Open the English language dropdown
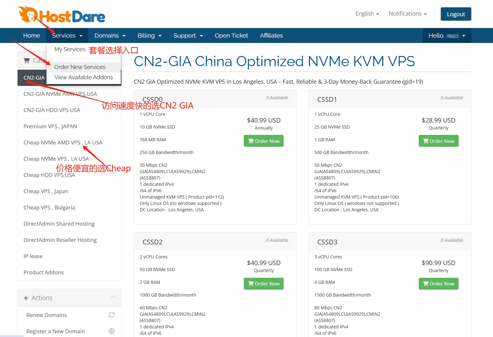 [367, 14]
